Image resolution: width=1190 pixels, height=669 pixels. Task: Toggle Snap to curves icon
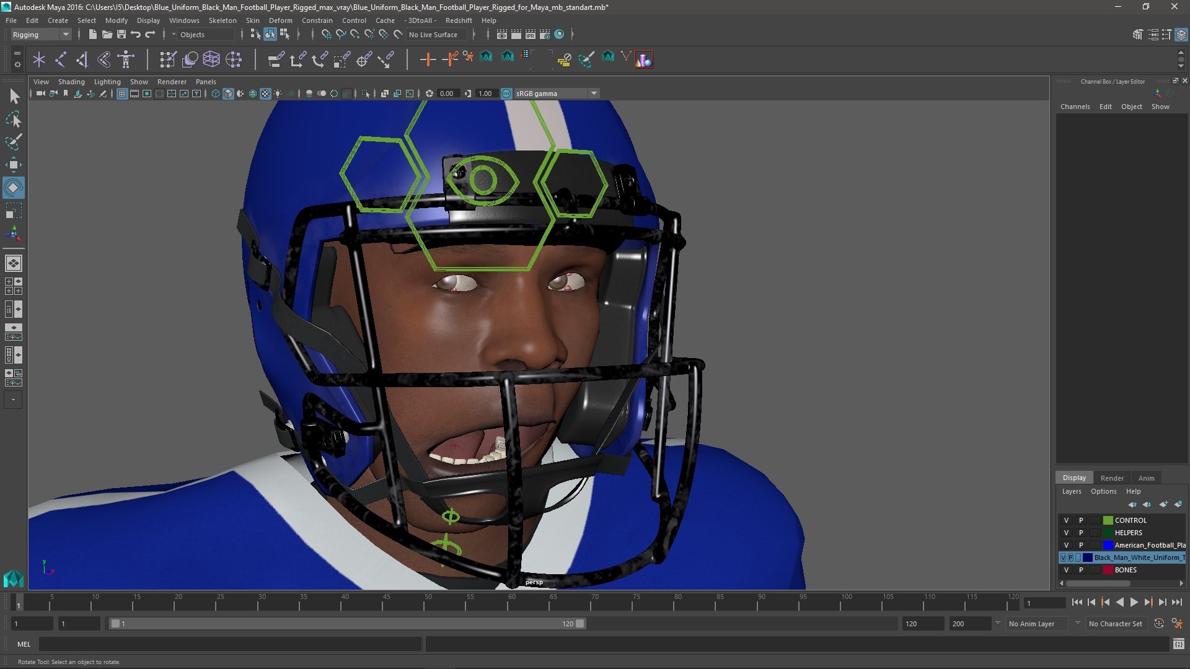click(340, 35)
